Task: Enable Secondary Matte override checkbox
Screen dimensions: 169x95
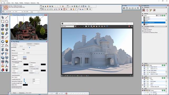Action: pos(30,69)
